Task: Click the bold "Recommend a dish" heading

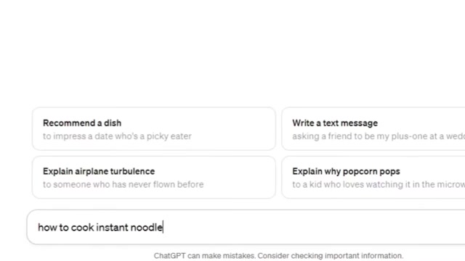Action: tap(82, 123)
